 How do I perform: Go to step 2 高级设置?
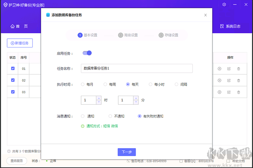tap(128, 35)
